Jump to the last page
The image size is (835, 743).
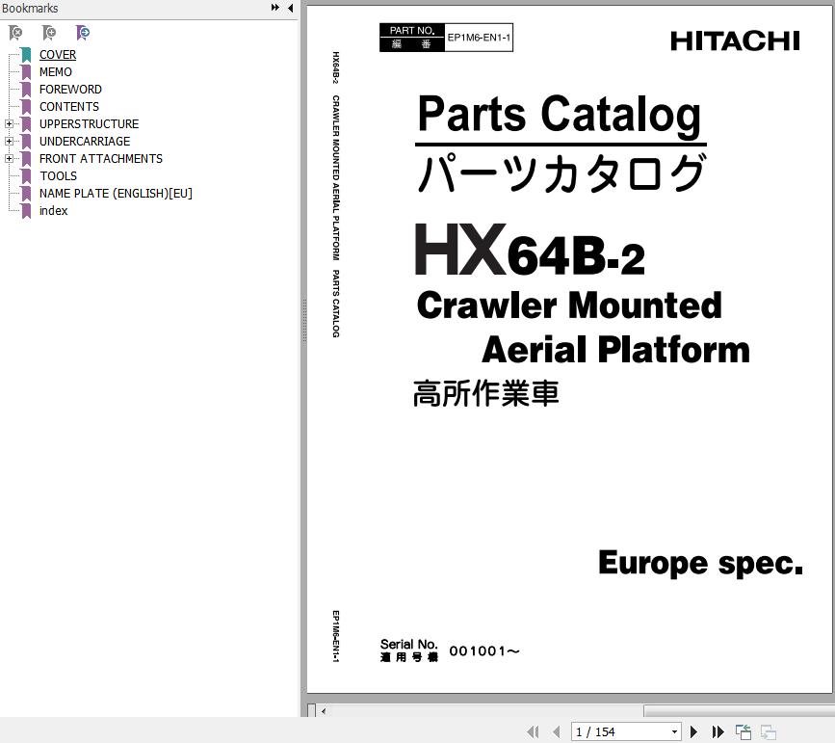point(718,732)
